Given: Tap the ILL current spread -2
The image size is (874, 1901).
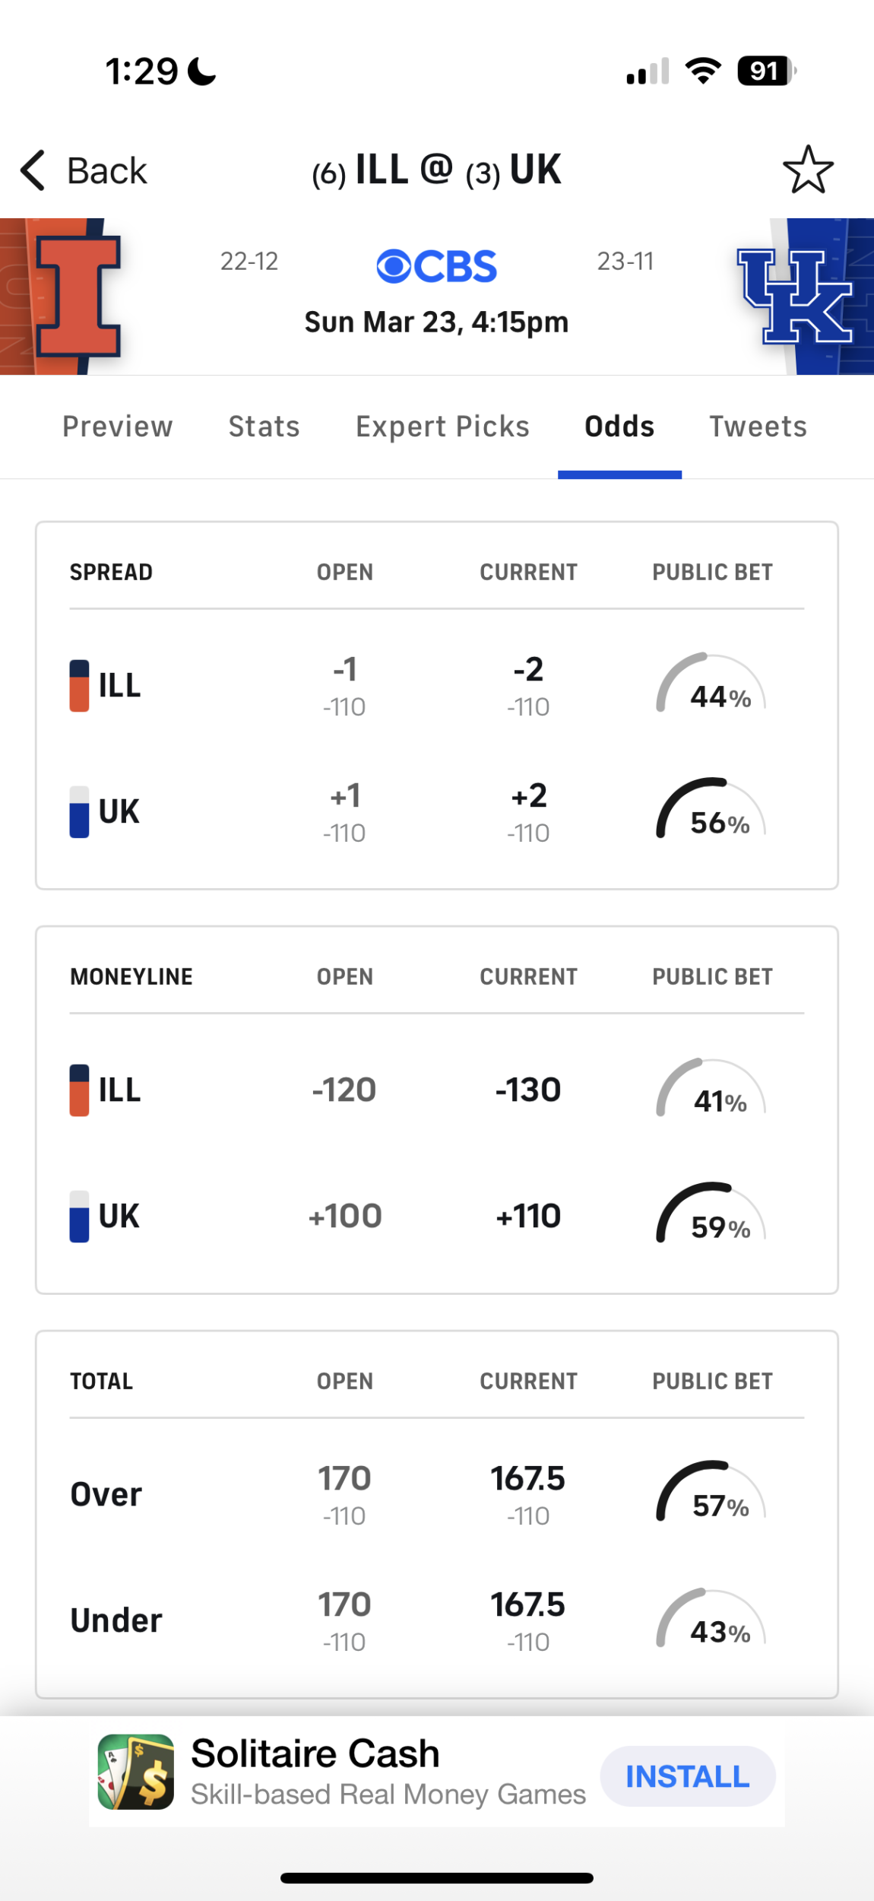Looking at the screenshot, I should [528, 671].
